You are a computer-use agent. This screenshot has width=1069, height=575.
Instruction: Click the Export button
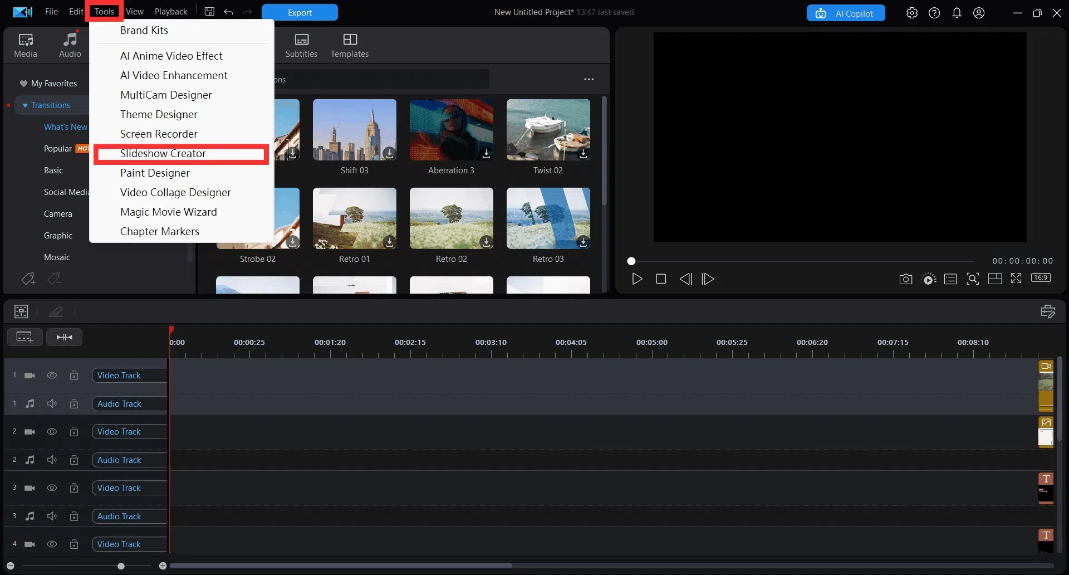tap(300, 12)
